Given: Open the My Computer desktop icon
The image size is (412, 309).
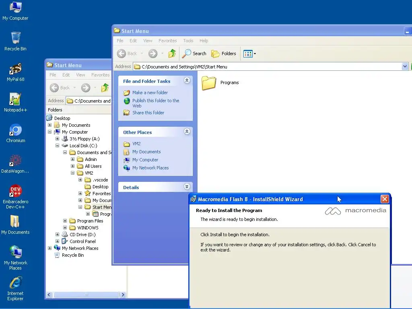Looking at the screenshot, I should [x=15, y=11].
